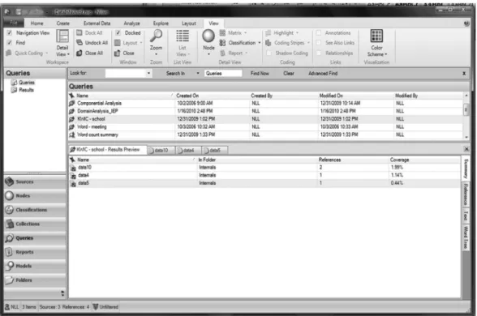Expand the Look for dropdown
This screenshot has height=316, width=477.
pyautogui.click(x=148, y=73)
